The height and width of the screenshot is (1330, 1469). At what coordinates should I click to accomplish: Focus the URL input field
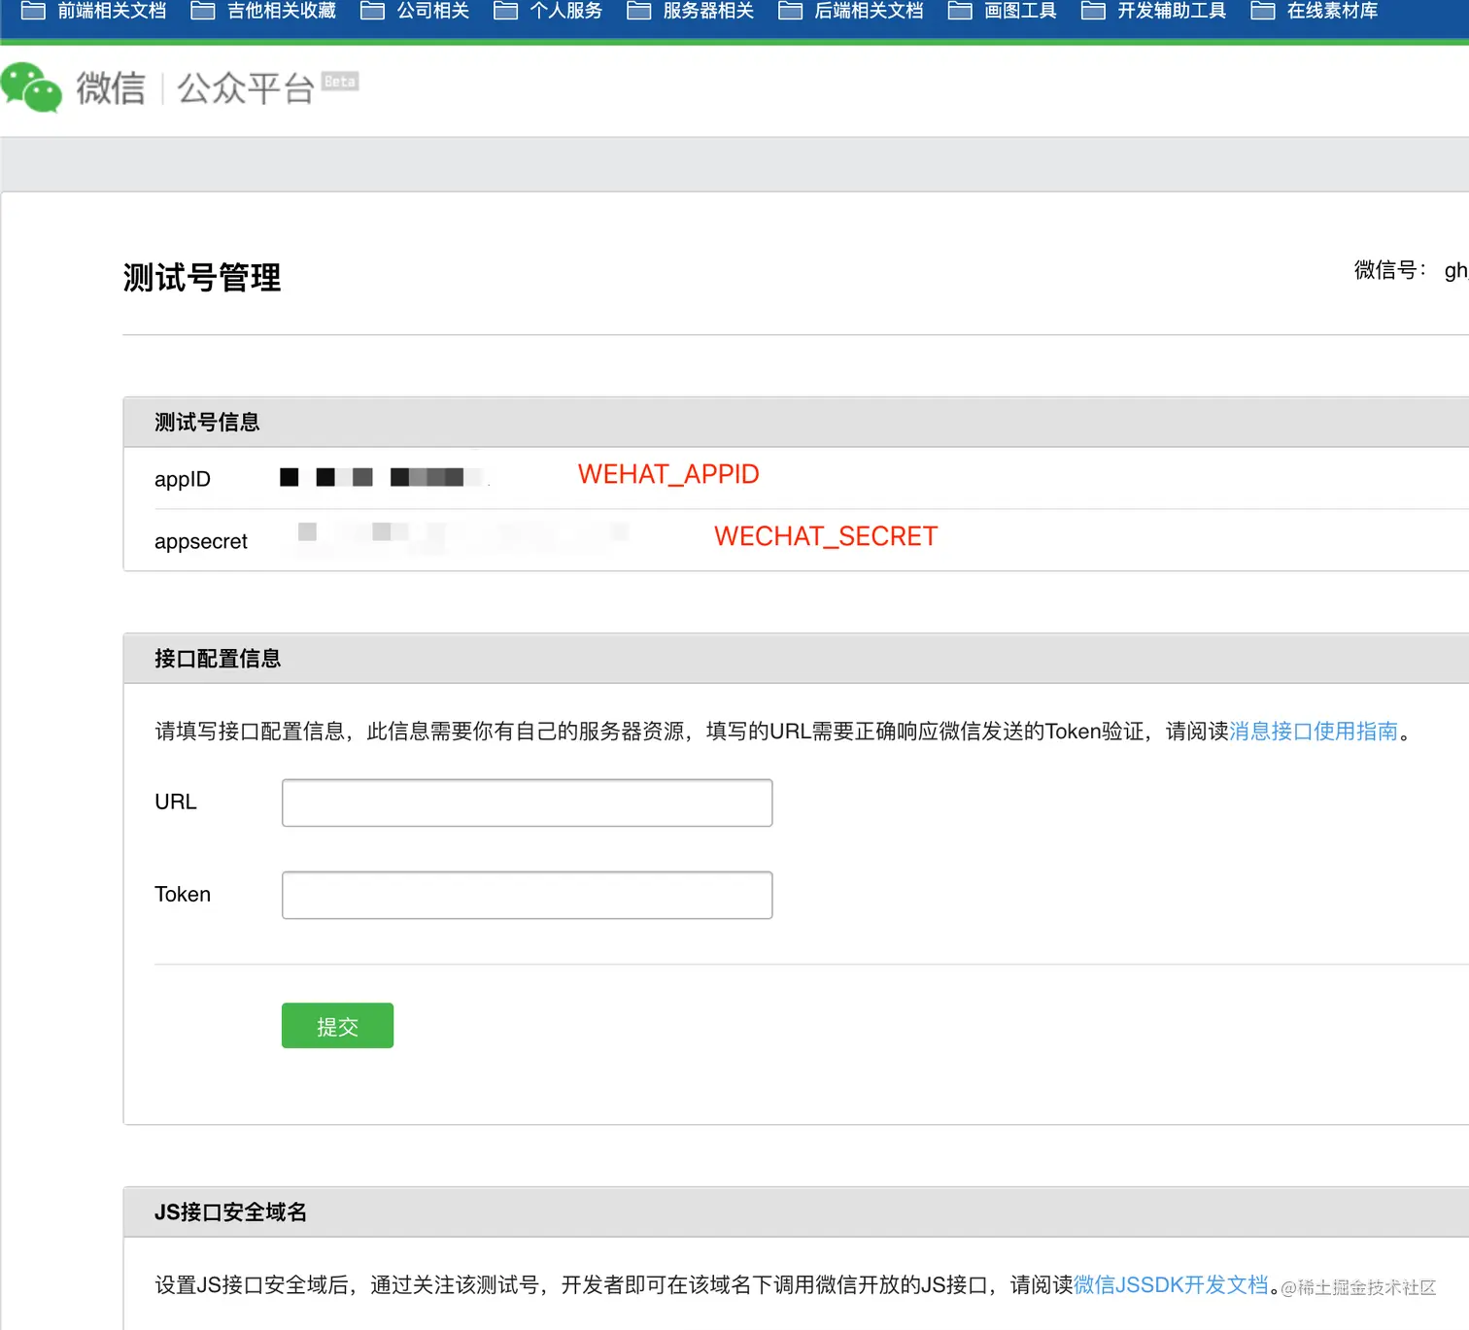528,802
